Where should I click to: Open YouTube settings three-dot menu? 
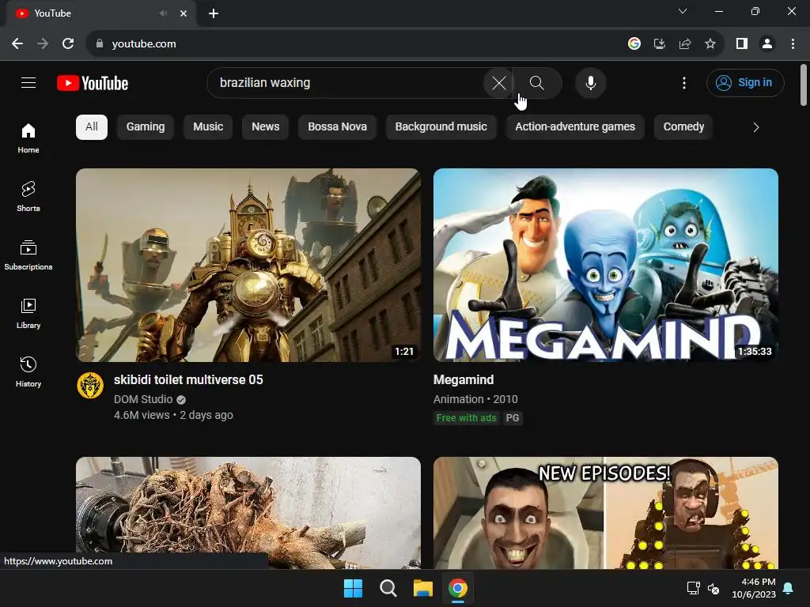point(684,82)
